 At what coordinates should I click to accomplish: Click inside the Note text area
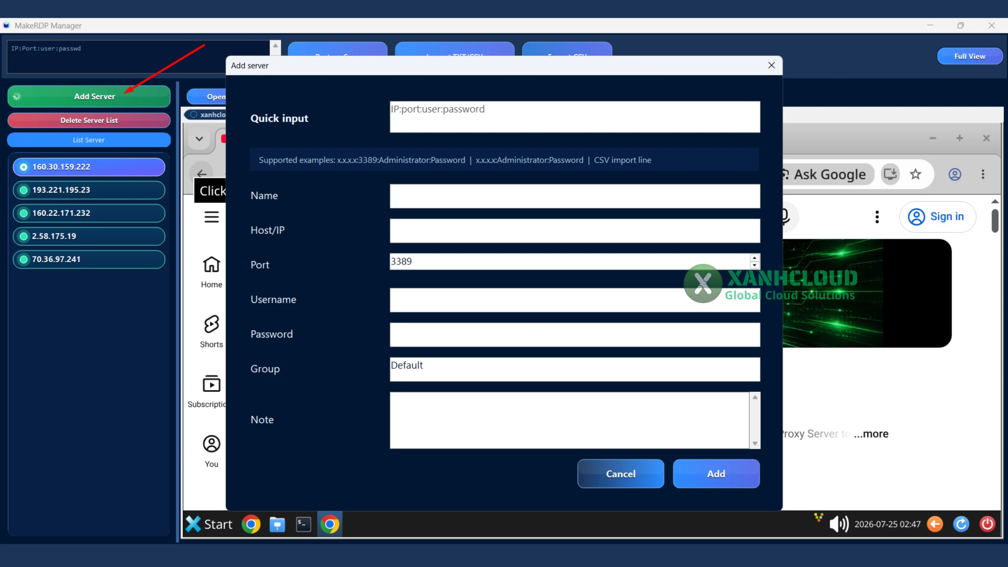[569, 420]
